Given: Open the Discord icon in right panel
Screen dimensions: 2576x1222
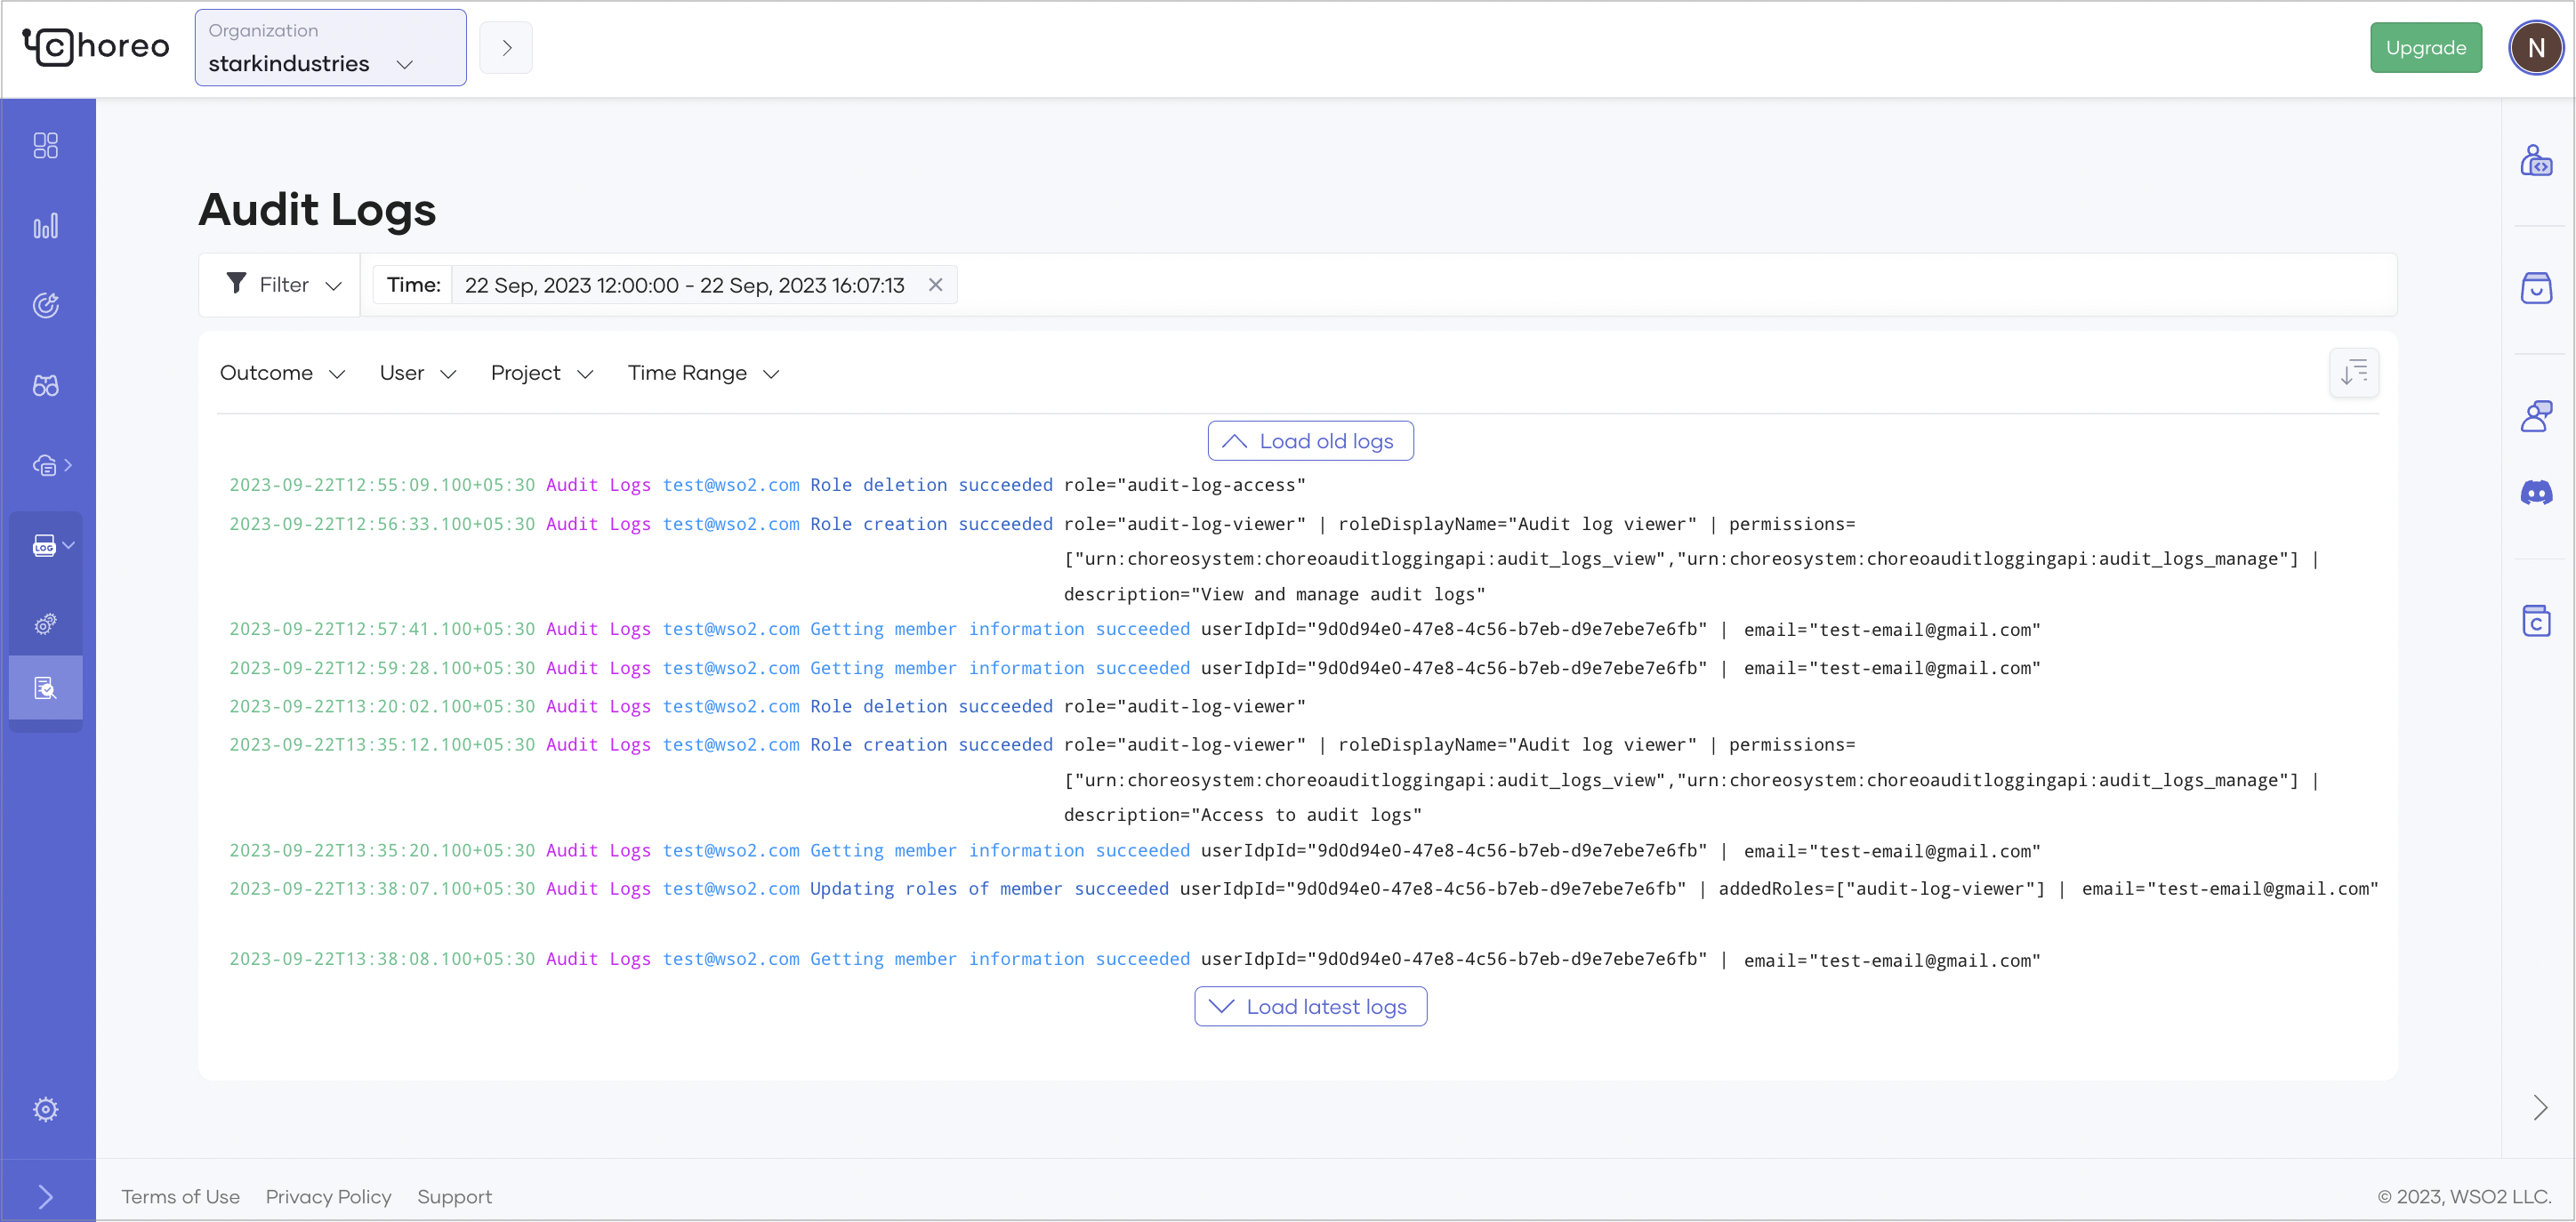Looking at the screenshot, I should pos(2536,492).
